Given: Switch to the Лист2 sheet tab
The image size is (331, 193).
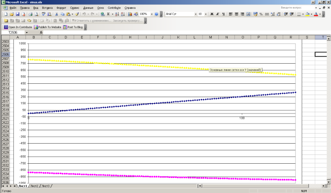Looking at the screenshot, I should point(34,186).
